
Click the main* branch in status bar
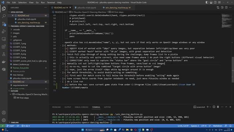[x=11, y=126]
